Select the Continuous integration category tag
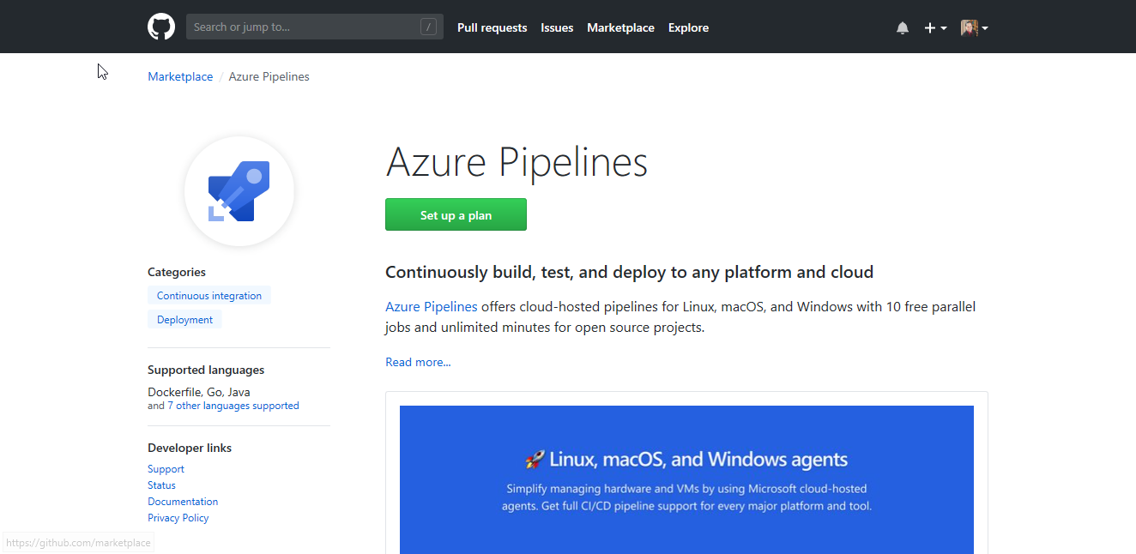The width and height of the screenshot is (1136, 554). click(x=209, y=296)
